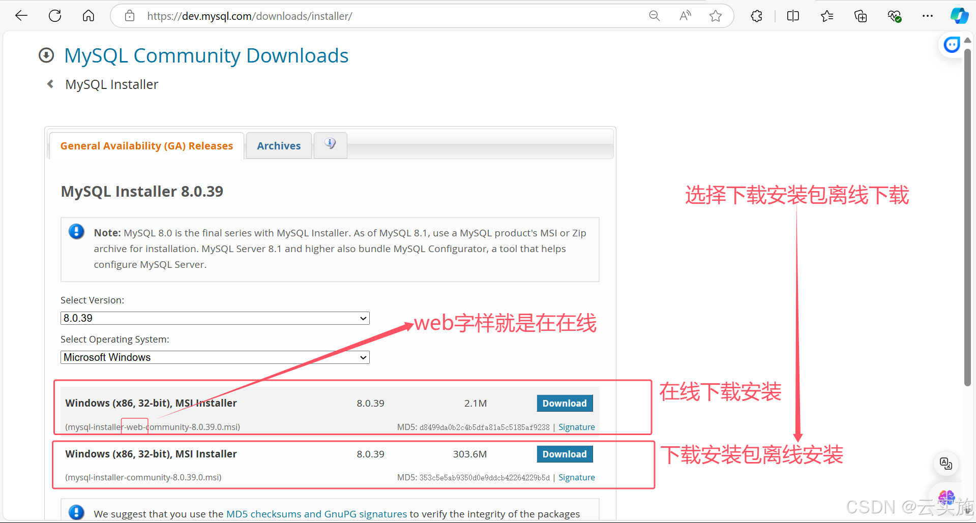Reload the page with the refresh icon
This screenshot has height=523, width=976.
55,16
